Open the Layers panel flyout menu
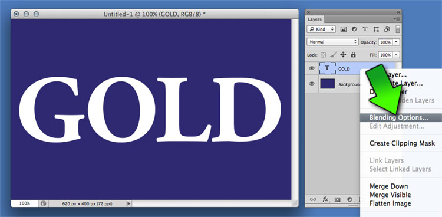 pyautogui.click(x=397, y=19)
